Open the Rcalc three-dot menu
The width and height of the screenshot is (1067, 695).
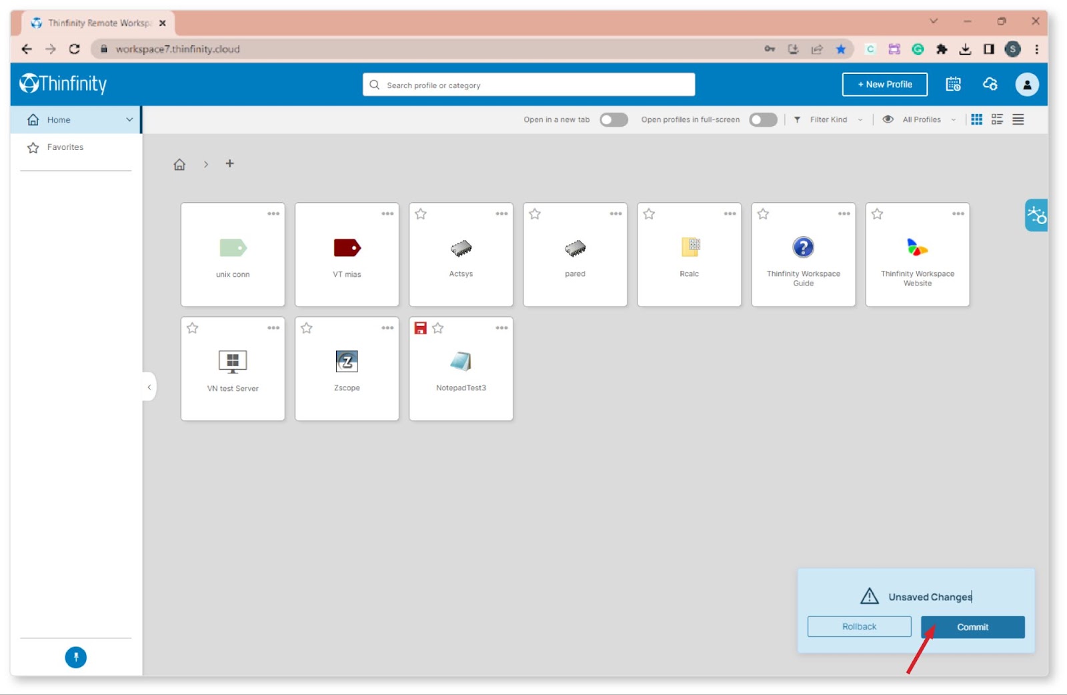point(730,214)
